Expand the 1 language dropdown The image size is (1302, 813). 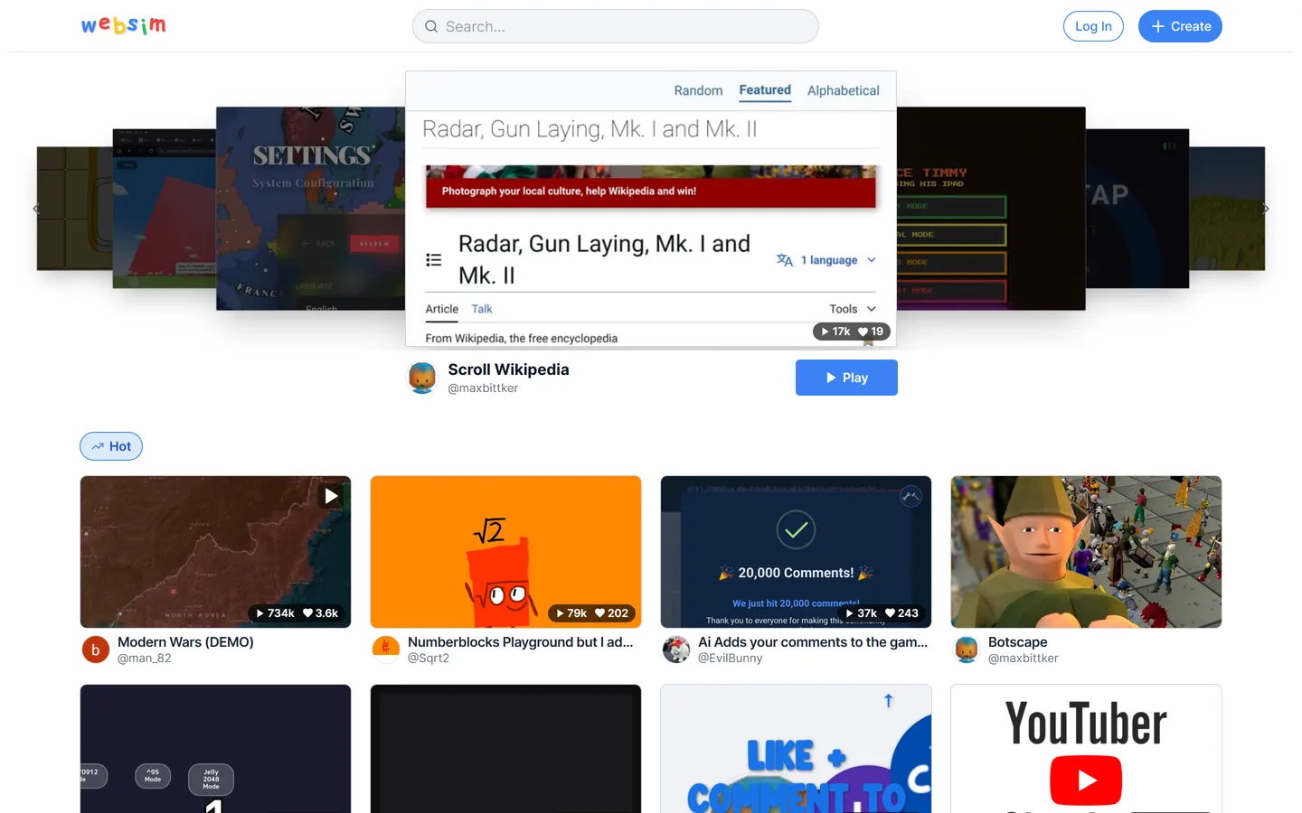(838, 260)
